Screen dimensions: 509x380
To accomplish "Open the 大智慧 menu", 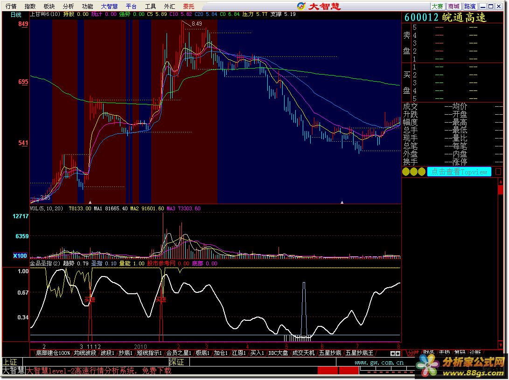I will coord(109,6).
